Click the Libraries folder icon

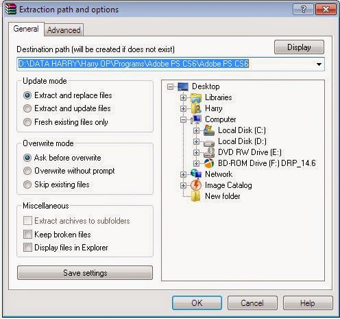pos(196,97)
